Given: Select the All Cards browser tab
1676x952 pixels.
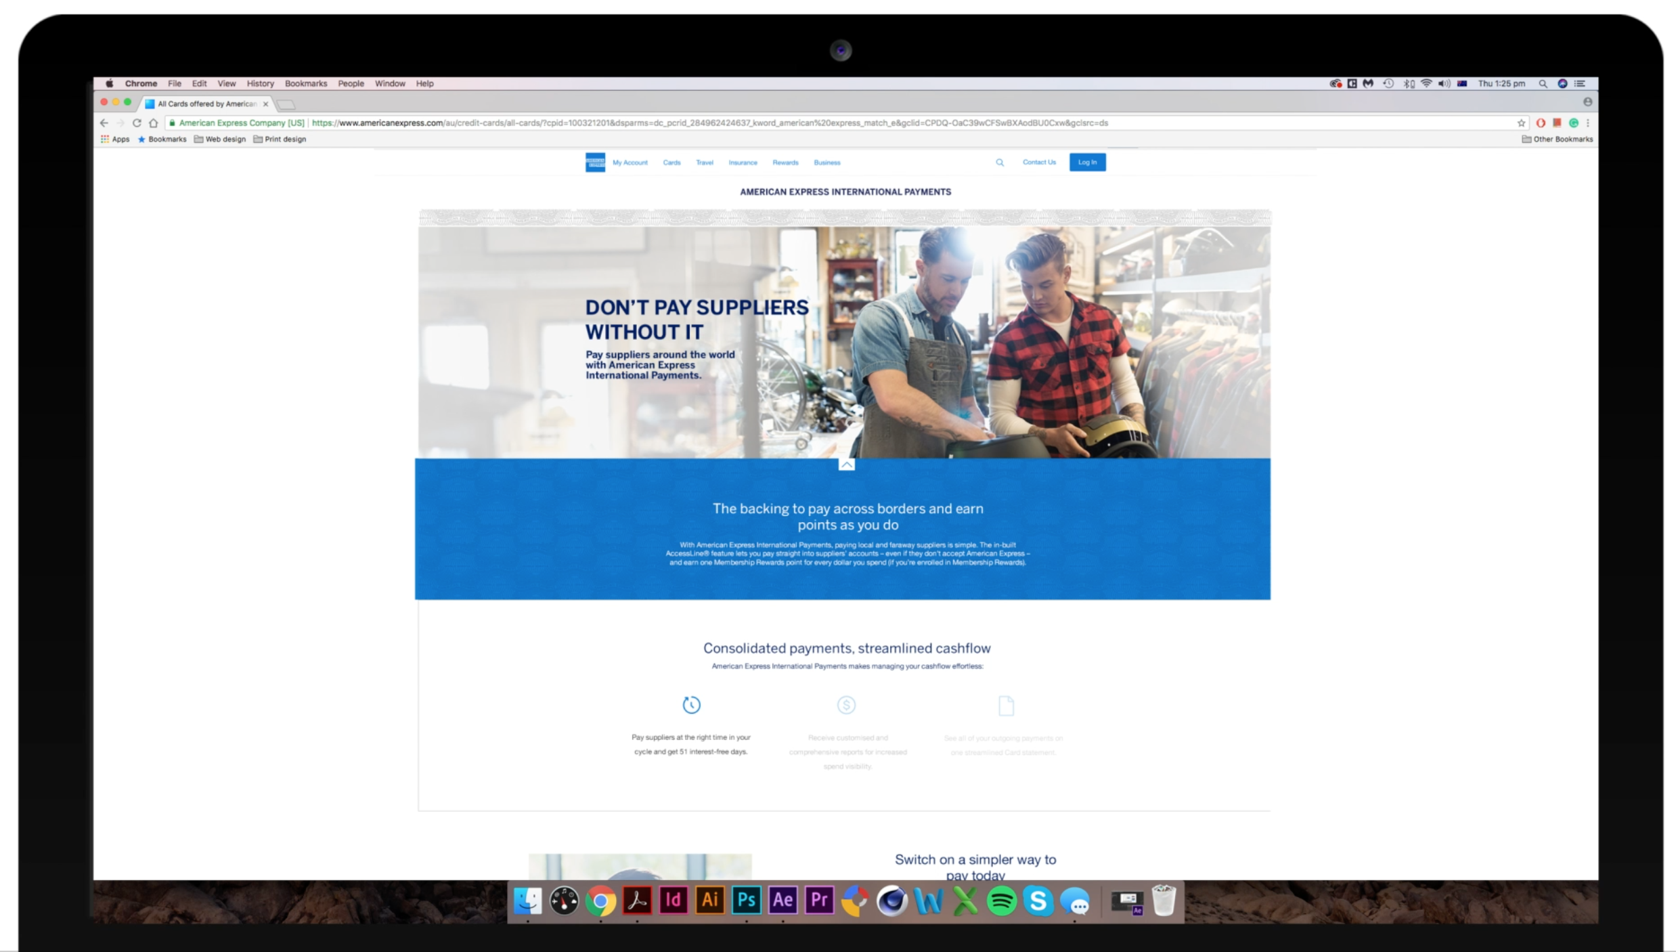Looking at the screenshot, I should click(206, 104).
